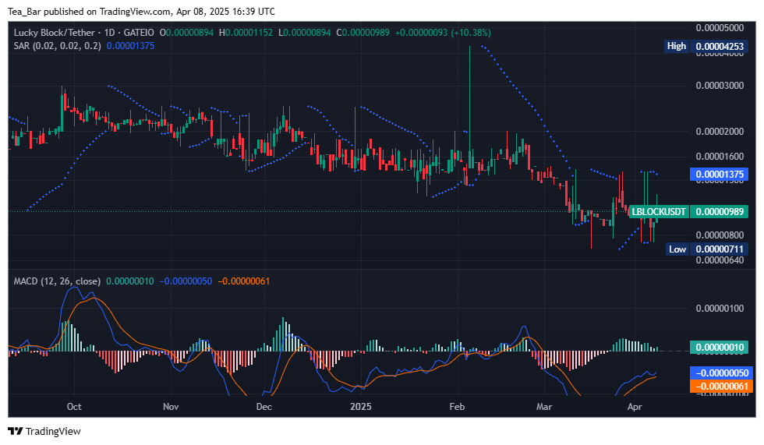The image size is (764, 445).
Task: Click the Tea_Bar published on TradingView.com header
Action: tap(141, 11)
